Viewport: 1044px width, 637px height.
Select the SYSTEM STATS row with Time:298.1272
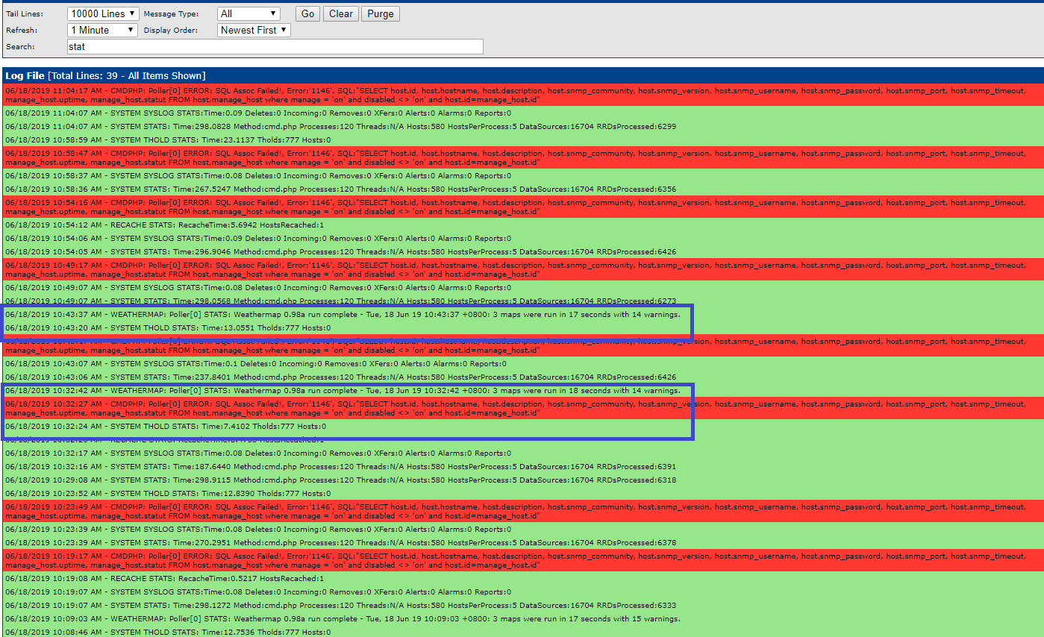[522, 606]
